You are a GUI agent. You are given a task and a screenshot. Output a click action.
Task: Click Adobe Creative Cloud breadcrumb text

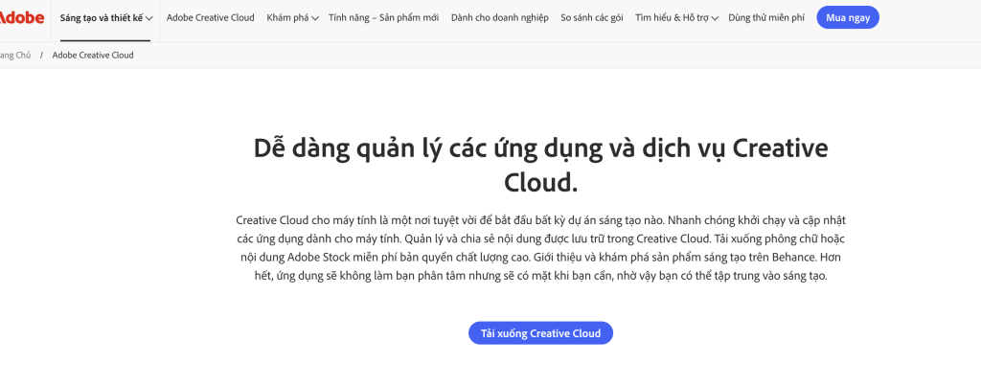click(x=93, y=55)
